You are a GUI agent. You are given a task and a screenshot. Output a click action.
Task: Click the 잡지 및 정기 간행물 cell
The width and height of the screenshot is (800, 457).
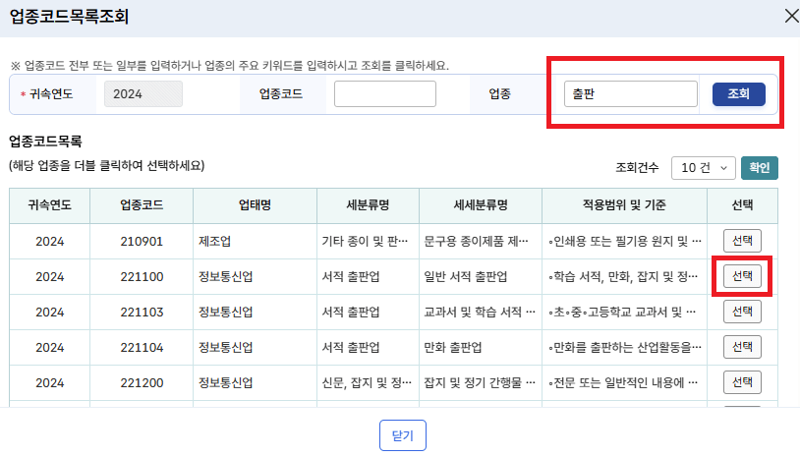pyautogui.click(x=480, y=382)
